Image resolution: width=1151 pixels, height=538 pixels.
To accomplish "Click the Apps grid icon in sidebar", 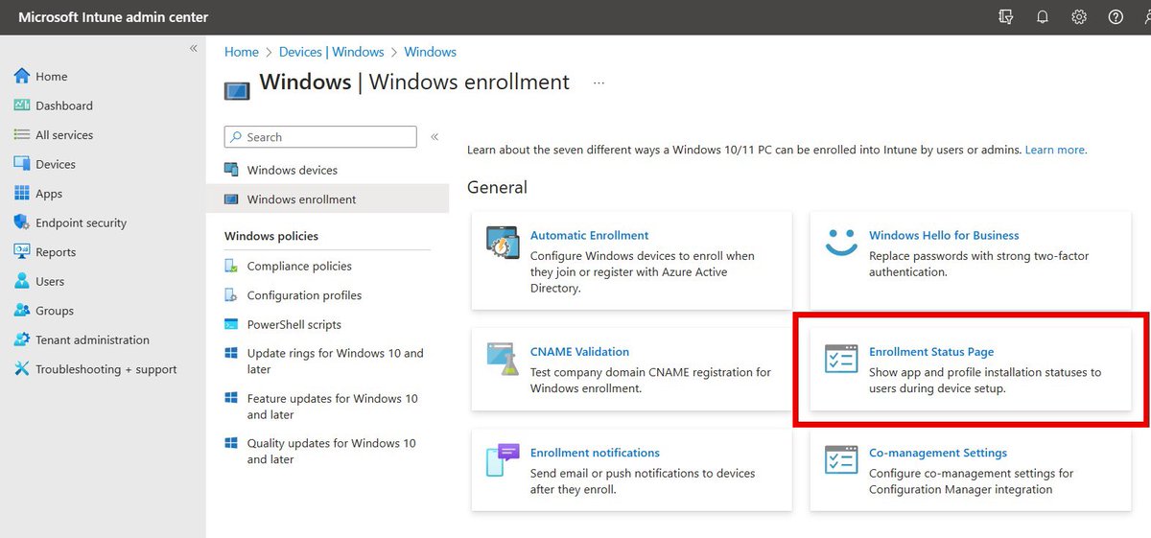I will [x=22, y=194].
